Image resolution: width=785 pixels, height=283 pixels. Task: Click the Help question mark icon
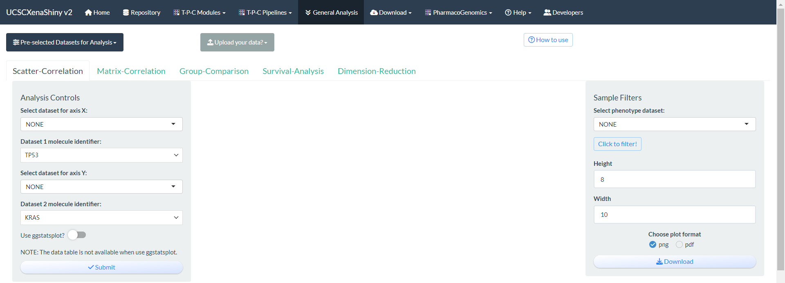pos(508,13)
